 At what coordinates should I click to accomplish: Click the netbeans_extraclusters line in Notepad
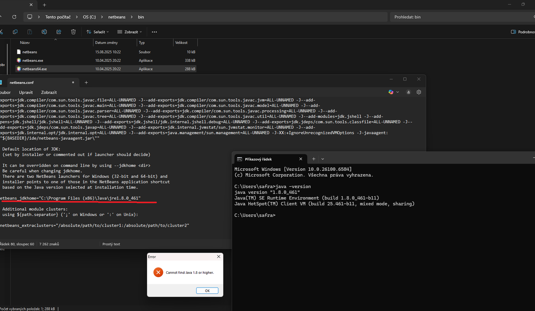pos(94,225)
